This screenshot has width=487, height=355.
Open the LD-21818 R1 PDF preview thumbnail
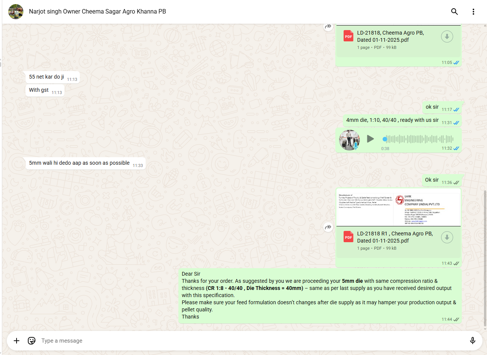coord(398,207)
